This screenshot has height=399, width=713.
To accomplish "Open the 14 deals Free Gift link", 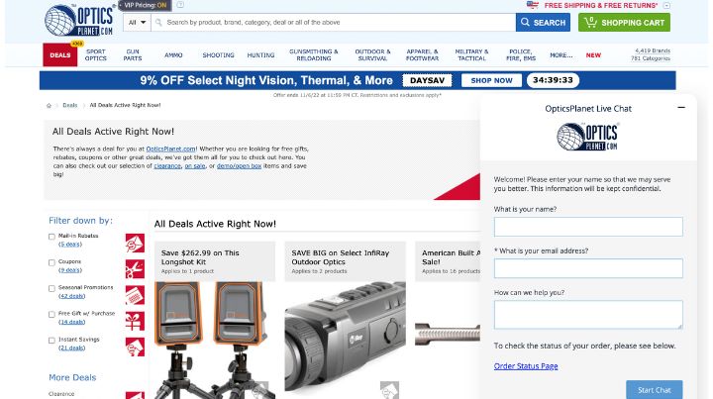I will 72,322.
